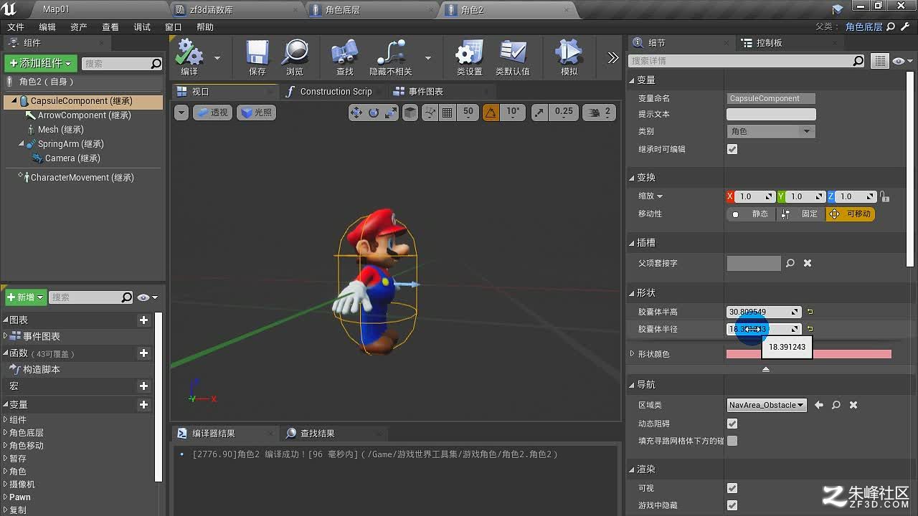
Task: Open the 透视 view mode dropdown
Action: click(x=212, y=113)
